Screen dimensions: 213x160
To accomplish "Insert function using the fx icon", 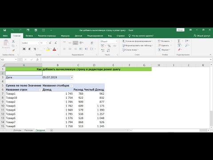I will point(38,60).
